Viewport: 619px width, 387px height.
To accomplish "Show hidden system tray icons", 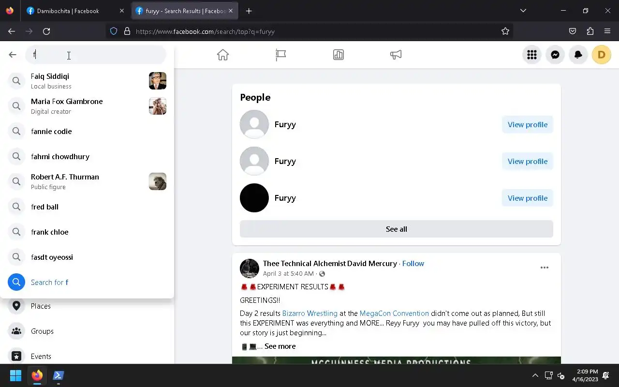I will pos(535,375).
